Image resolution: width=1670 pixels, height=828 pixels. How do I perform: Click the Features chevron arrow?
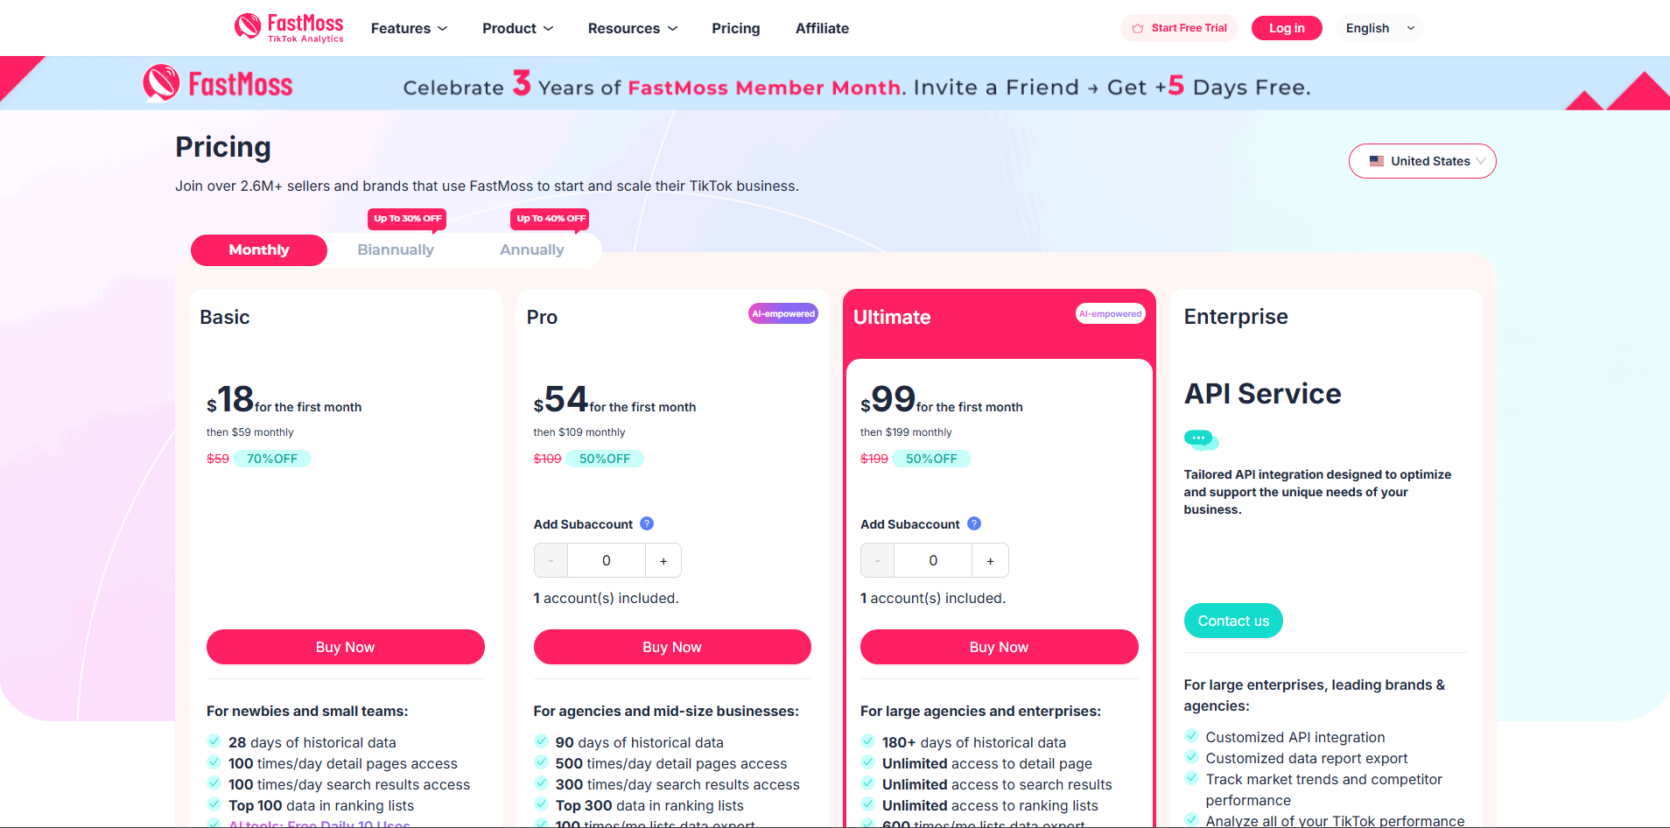tap(443, 29)
